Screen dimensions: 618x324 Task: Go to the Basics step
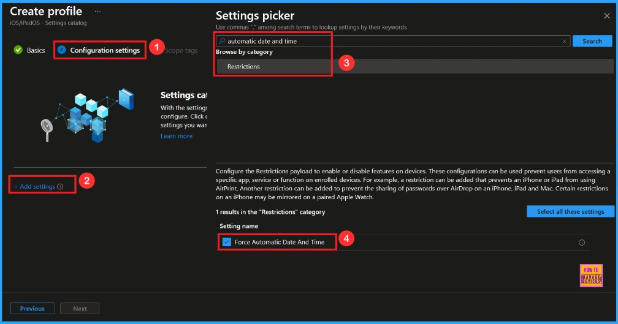pos(29,50)
